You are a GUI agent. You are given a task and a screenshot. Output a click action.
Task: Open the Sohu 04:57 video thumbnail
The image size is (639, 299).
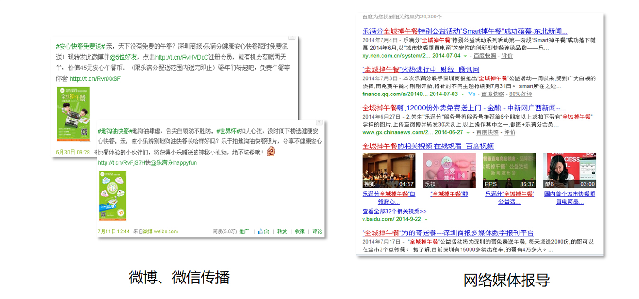tap(389, 170)
